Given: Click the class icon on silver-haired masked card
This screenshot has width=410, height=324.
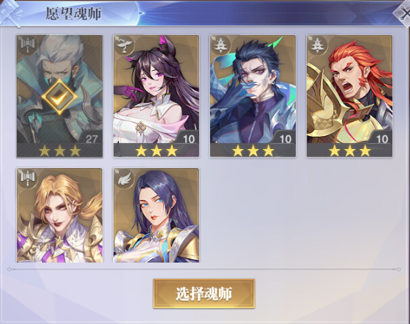Looking at the screenshot, I should coord(28,45).
